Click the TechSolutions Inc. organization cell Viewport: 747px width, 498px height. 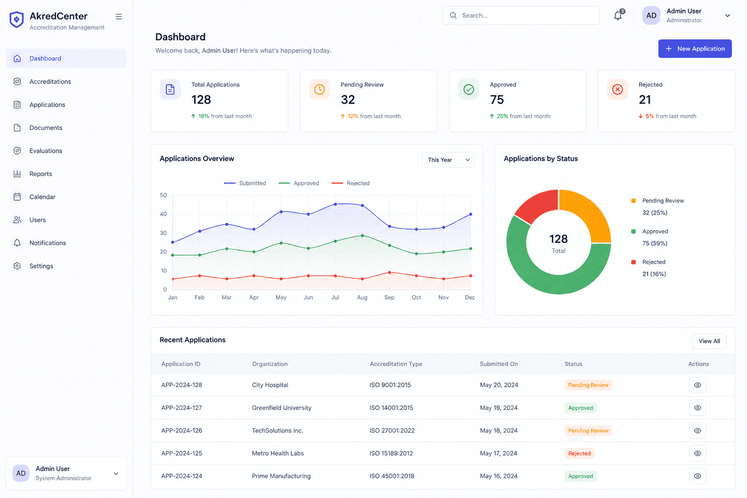[278, 431]
